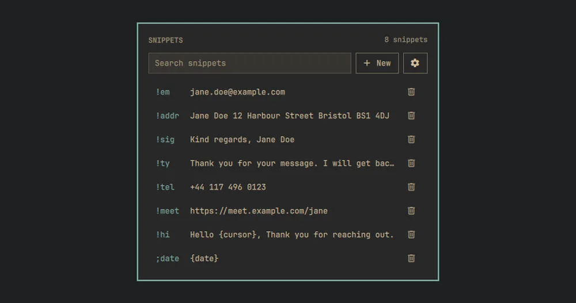
Task: Delete the !sig signature snippet
Action: pyautogui.click(x=411, y=139)
